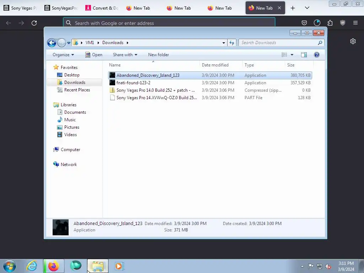Switch to the Sony Vegas Pr Firefox tab
364x273 pixels.
coord(21,8)
